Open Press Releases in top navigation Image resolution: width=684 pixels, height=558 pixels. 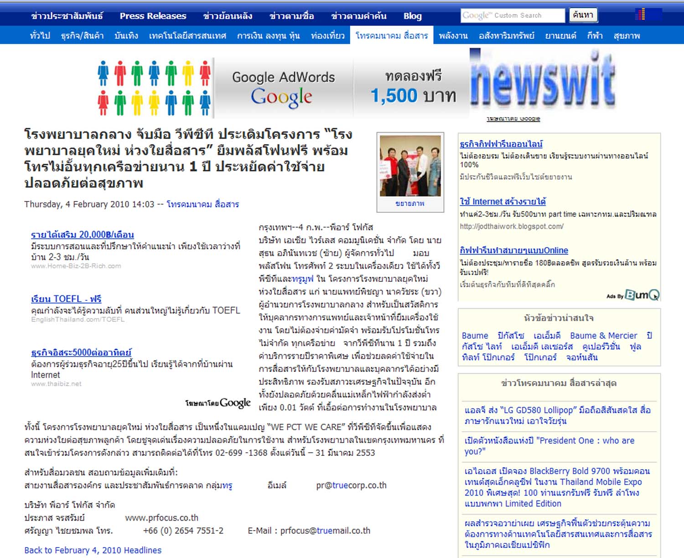pos(153,16)
